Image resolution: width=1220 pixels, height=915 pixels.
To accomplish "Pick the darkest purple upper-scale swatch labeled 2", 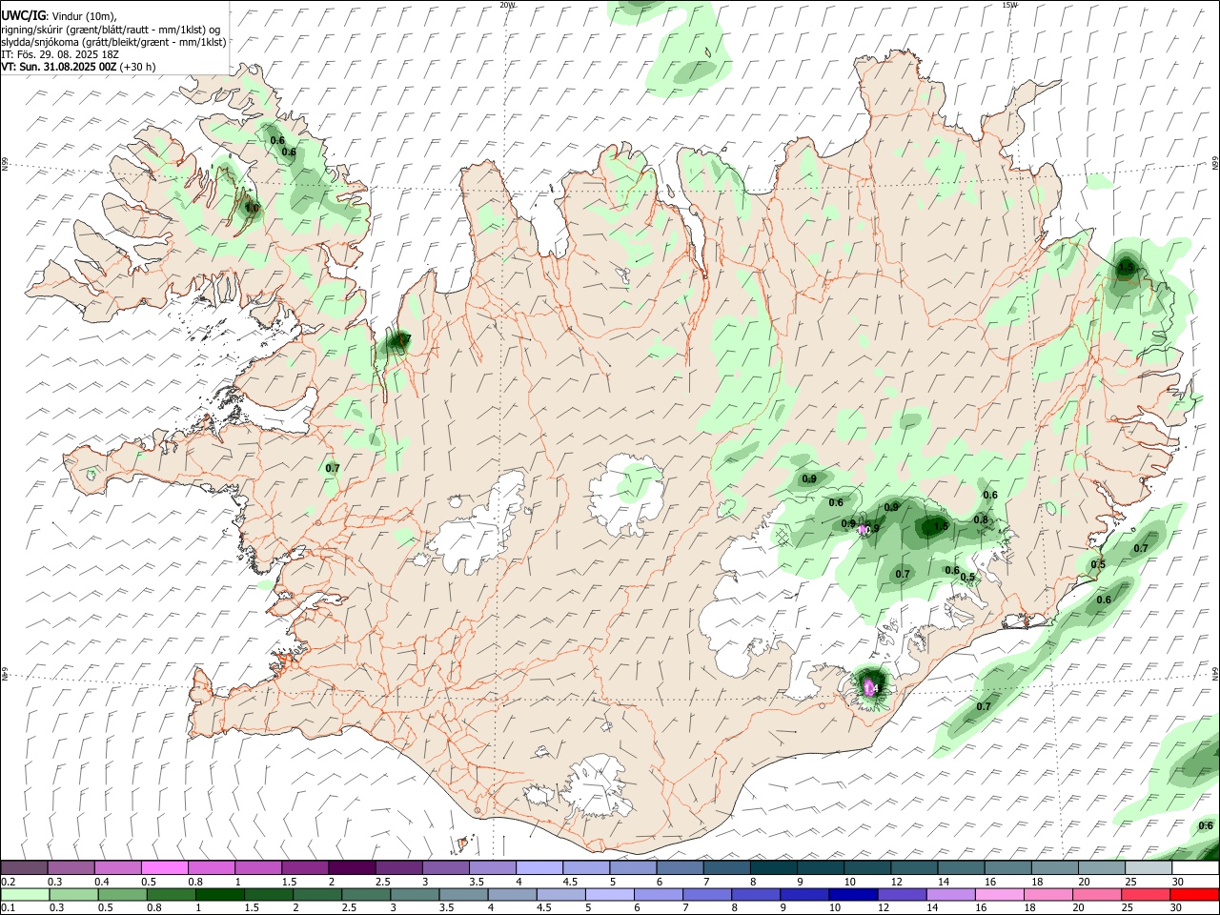I will [351, 867].
